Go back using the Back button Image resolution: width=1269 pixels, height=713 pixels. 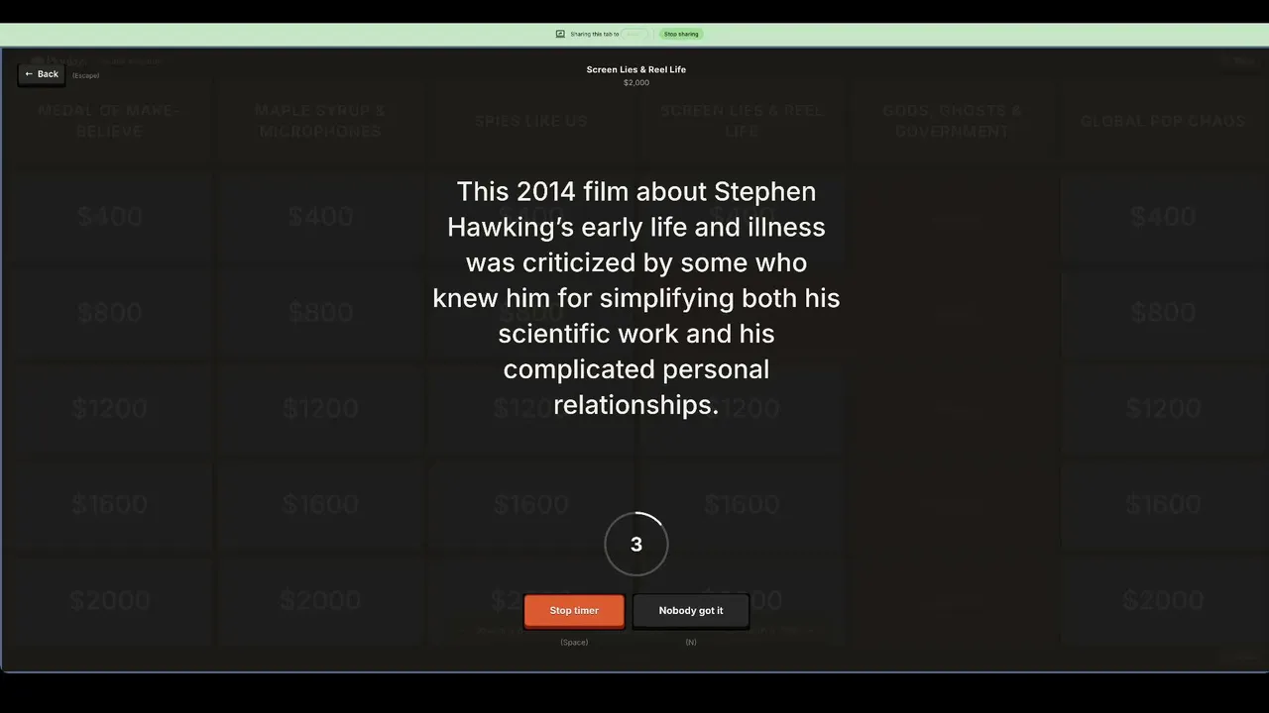[x=42, y=74]
